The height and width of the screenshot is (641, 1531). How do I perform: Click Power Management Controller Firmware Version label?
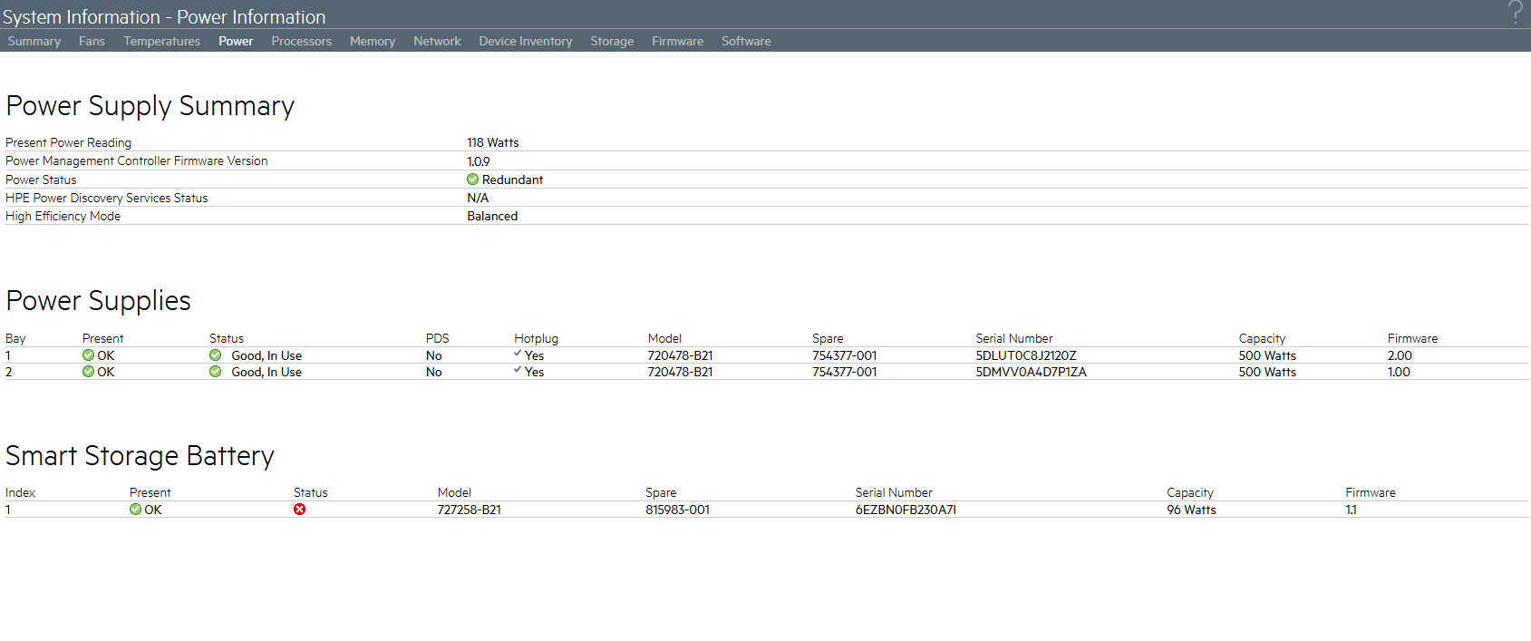point(137,160)
